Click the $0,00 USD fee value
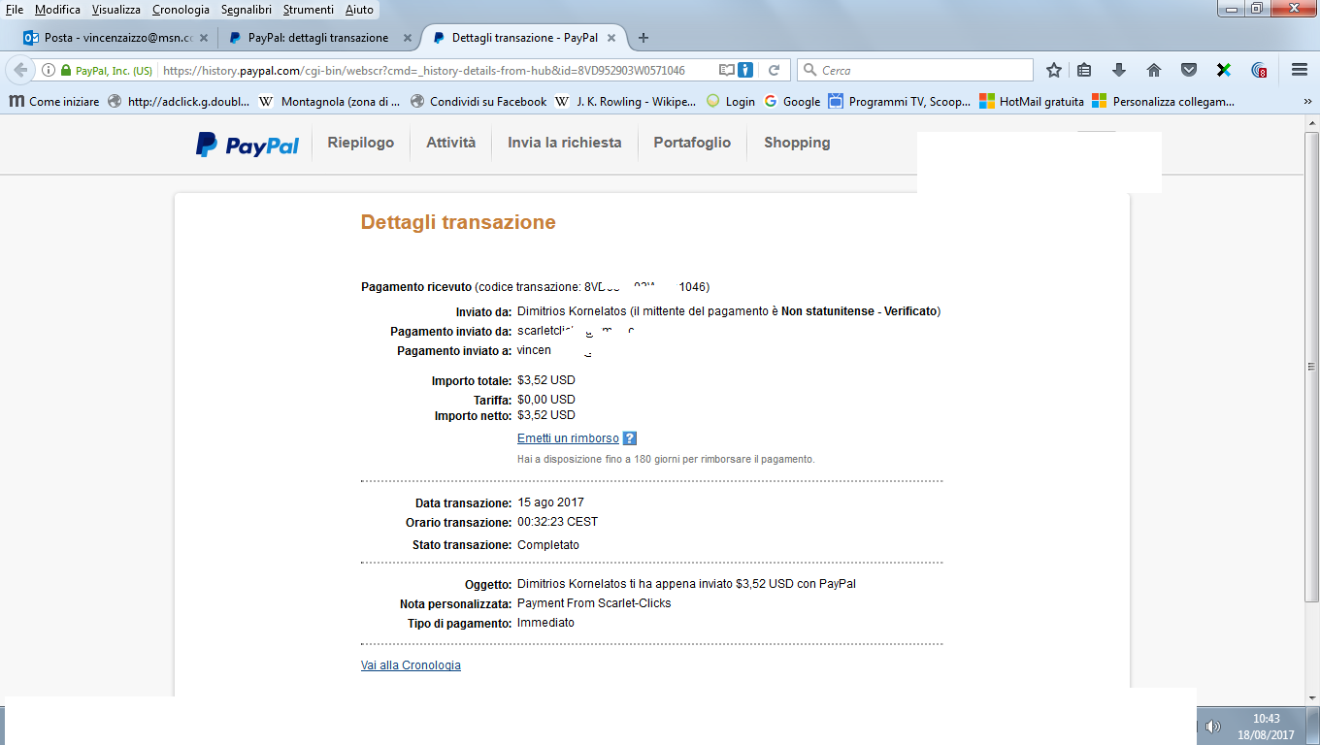This screenshot has width=1320, height=745. [546, 400]
